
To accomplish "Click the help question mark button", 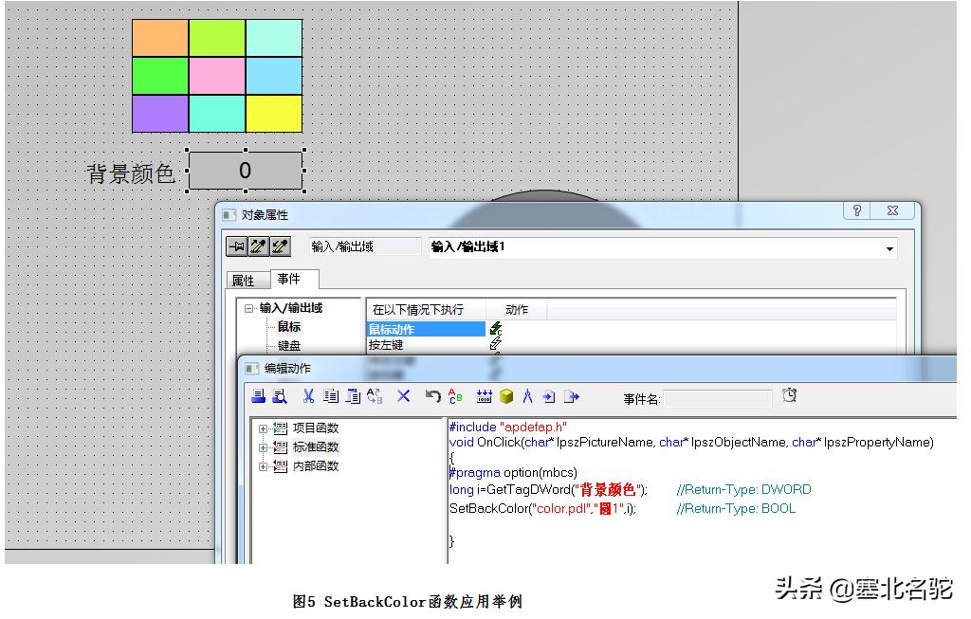I will pyautogui.click(x=856, y=210).
